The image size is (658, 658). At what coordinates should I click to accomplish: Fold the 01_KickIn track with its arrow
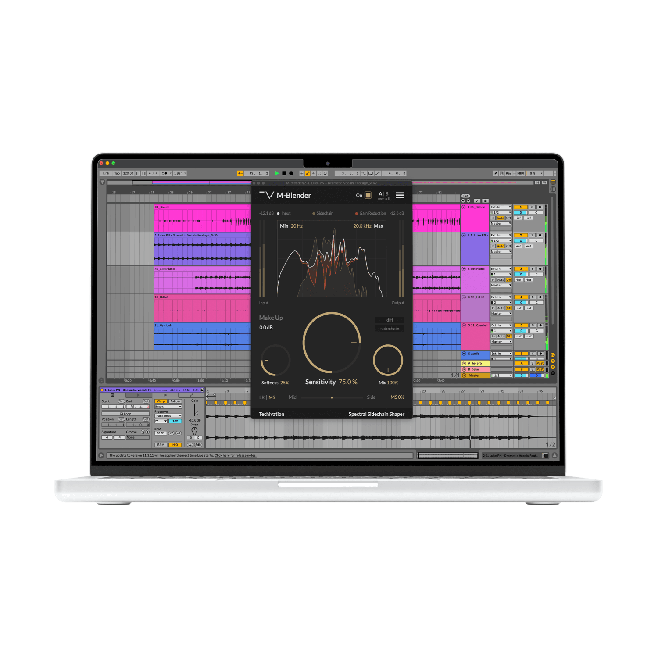[x=464, y=207]
